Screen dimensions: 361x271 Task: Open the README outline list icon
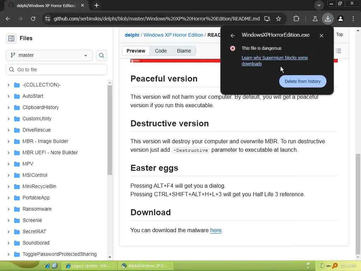tap(338, 51)
